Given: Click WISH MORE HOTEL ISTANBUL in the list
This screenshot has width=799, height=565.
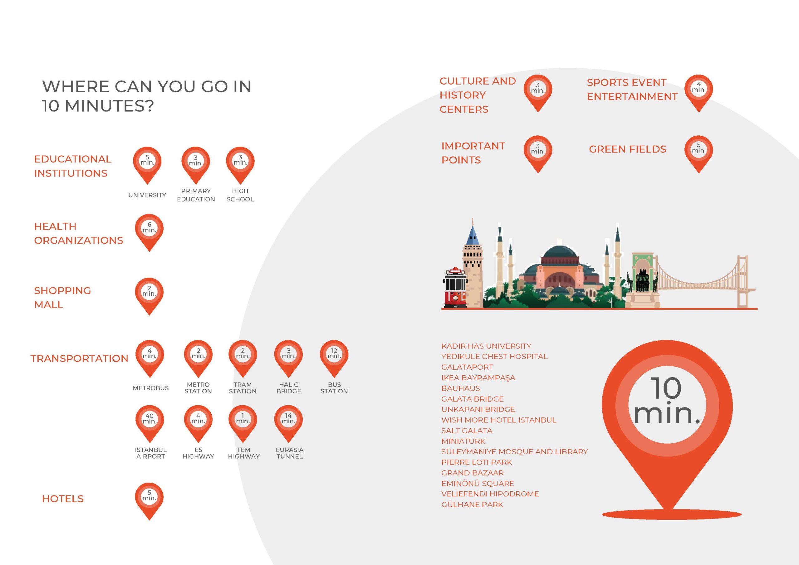Looking at the screenshot, I should pos(499,420).
